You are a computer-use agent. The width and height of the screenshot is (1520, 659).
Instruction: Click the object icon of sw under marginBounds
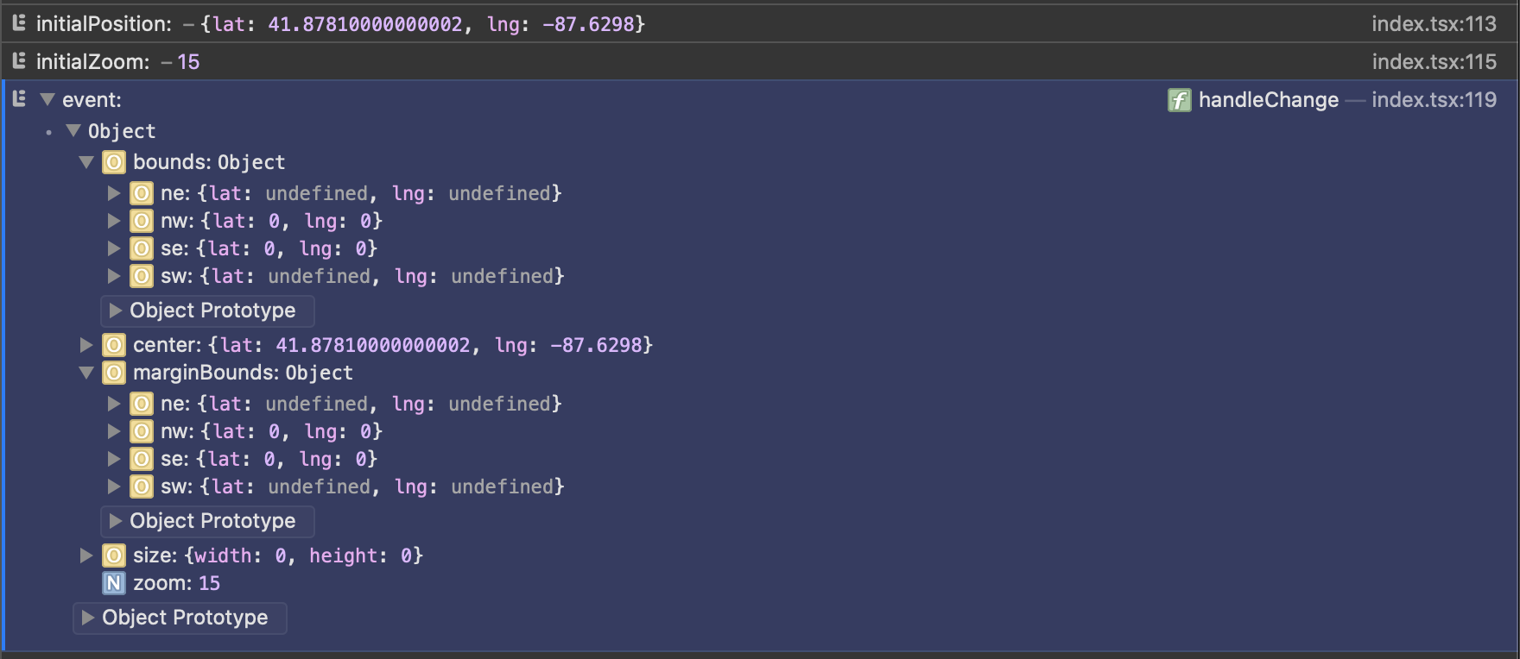pyautogui.click(x=142, y=486)
